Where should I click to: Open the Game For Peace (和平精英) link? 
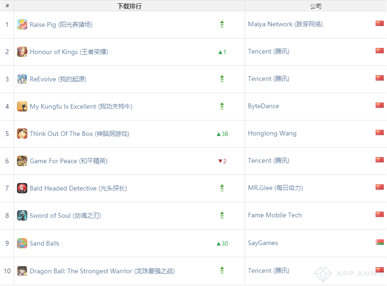click(68, 161)
